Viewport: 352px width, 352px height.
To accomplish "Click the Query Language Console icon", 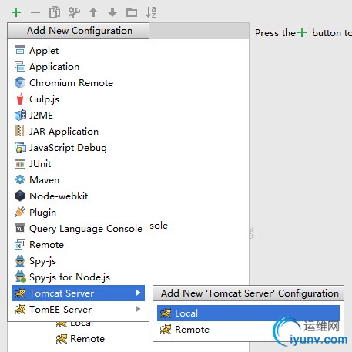I will point(20,229).
